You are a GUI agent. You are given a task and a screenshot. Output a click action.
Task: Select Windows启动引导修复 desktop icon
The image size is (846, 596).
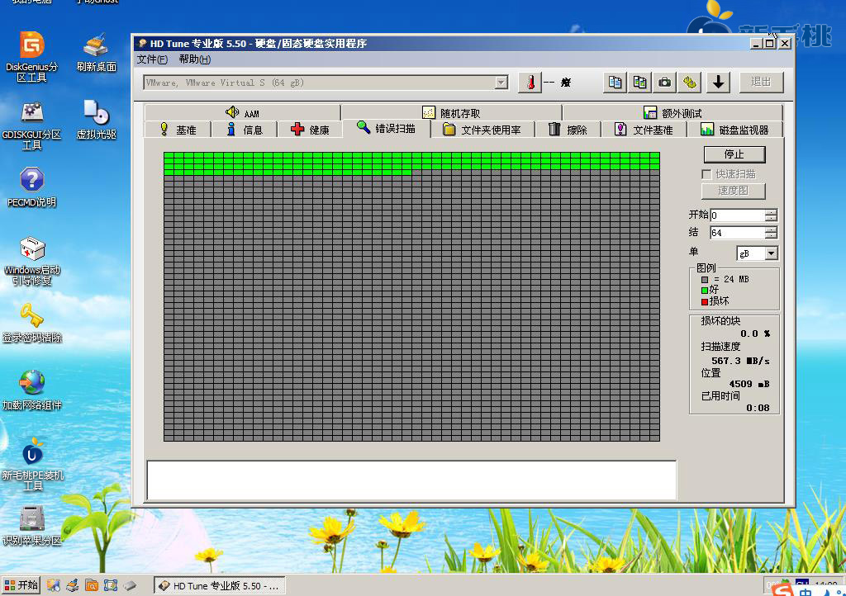pos(32,261)
